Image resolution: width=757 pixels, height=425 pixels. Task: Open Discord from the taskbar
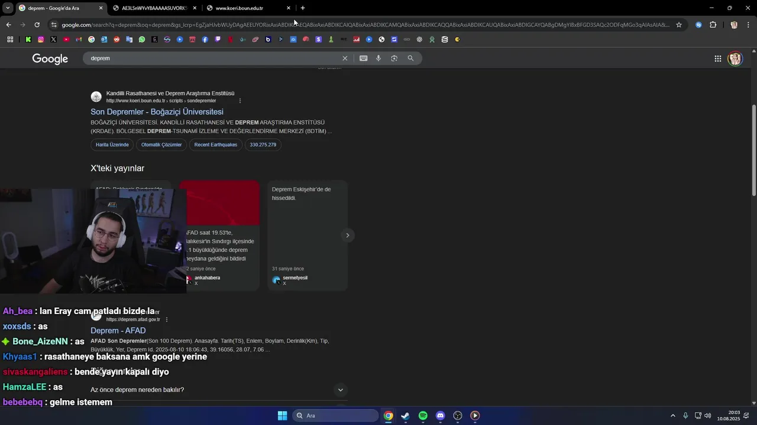click(x=440, y=416)
